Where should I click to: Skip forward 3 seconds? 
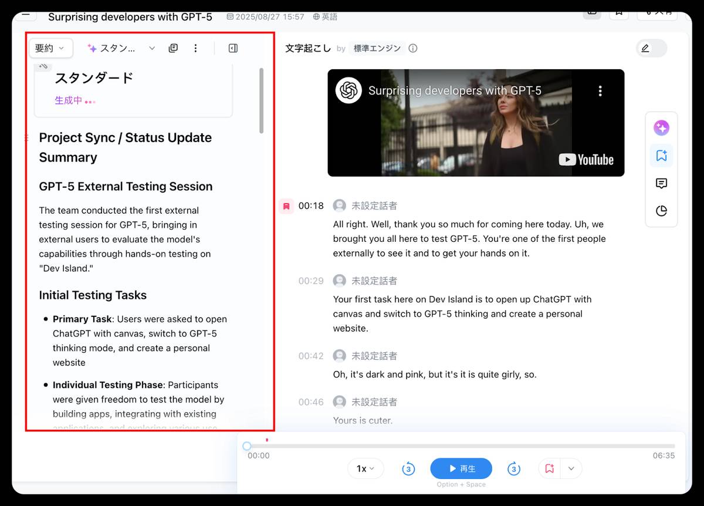coord(514,468)
